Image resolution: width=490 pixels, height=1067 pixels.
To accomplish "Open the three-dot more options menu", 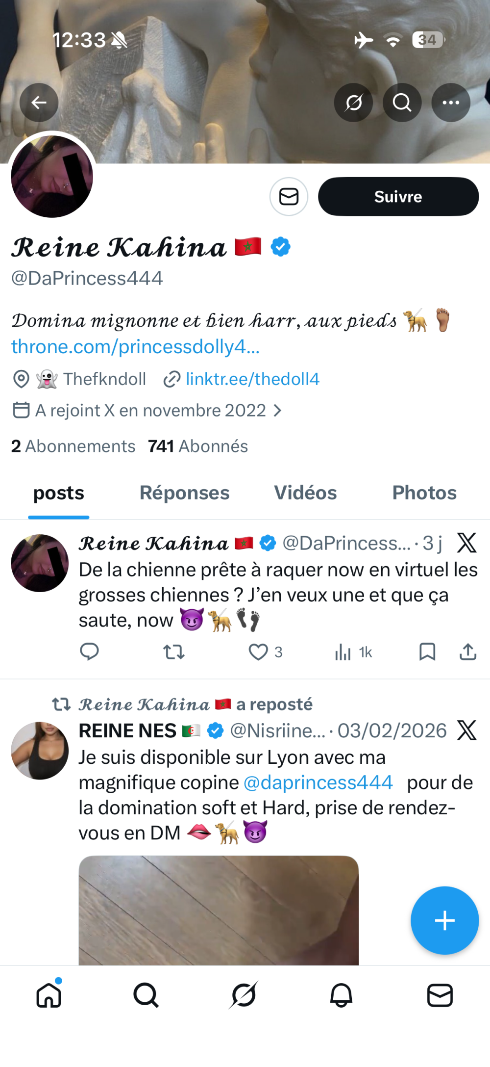I will pyautogui.click(x=451, y=103).
